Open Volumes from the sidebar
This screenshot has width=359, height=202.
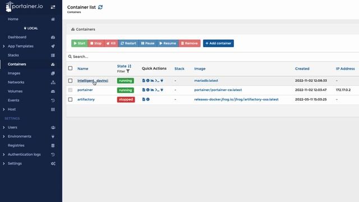tap(15, 91)
